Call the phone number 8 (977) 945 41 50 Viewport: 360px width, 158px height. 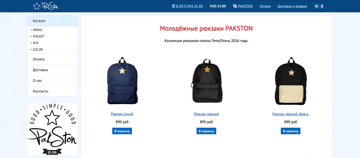coord(187,6)
